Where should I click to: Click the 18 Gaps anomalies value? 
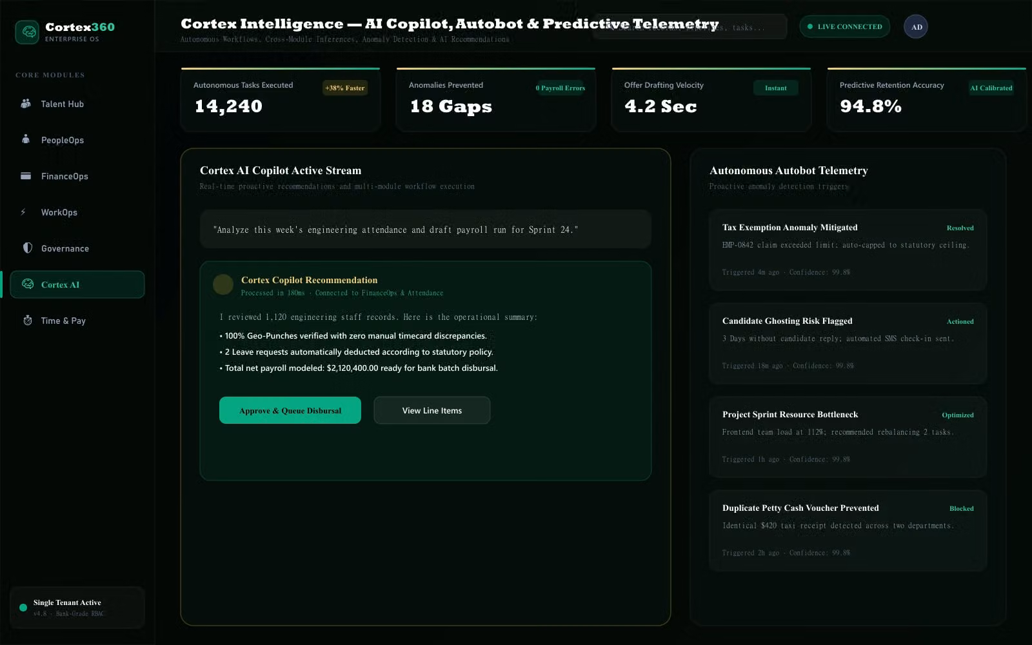tap(451, 106)
